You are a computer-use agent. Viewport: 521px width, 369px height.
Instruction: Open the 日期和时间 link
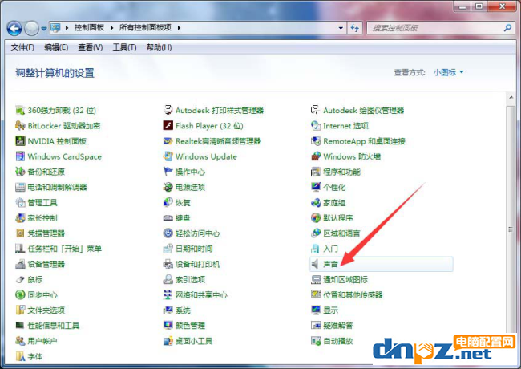(x=194, y=249)
